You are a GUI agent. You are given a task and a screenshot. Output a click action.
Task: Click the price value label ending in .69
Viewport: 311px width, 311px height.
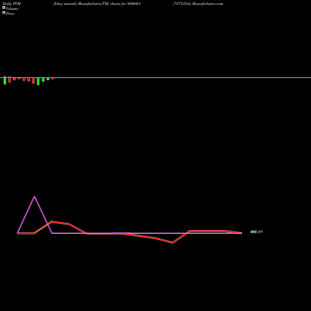256,232
